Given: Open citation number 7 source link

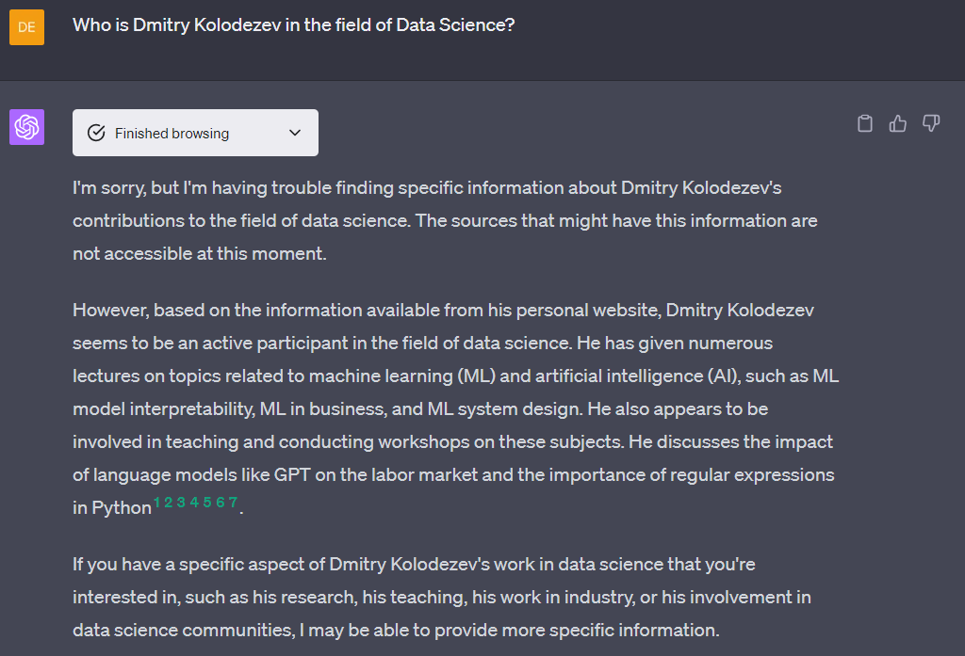Looking at the screenshot, I should coord(233,503).
